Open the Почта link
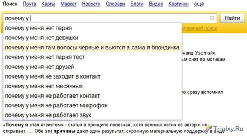 click(29, 4)
